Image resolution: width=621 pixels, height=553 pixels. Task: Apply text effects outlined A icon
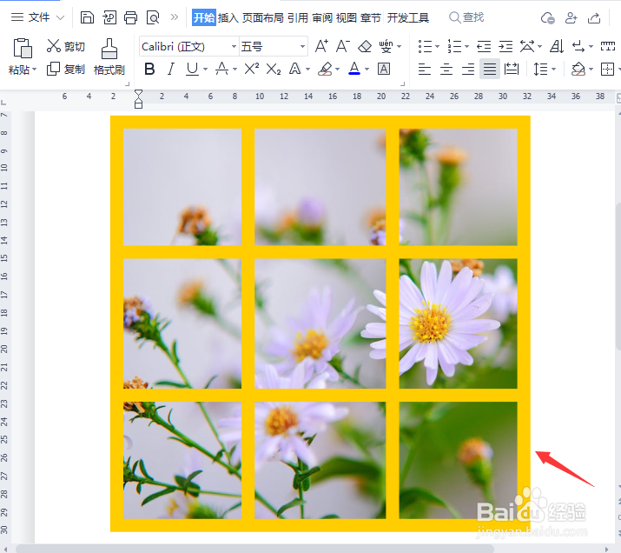point(295,70)
